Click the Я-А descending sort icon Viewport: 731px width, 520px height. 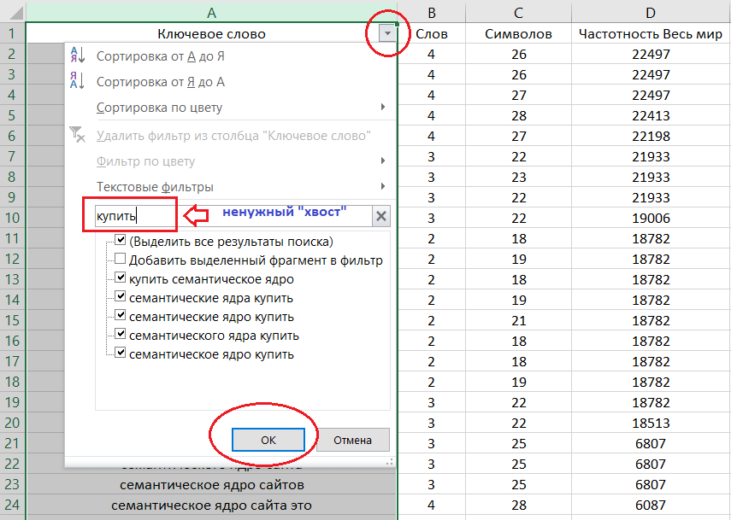click(78, 80)
